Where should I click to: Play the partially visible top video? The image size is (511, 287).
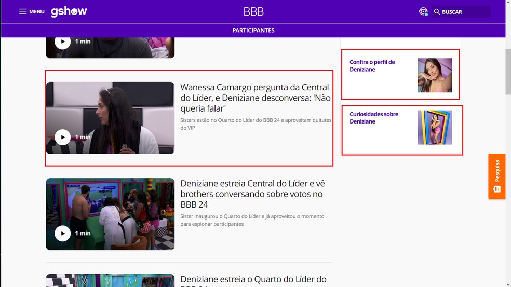[x=62, y=42]
